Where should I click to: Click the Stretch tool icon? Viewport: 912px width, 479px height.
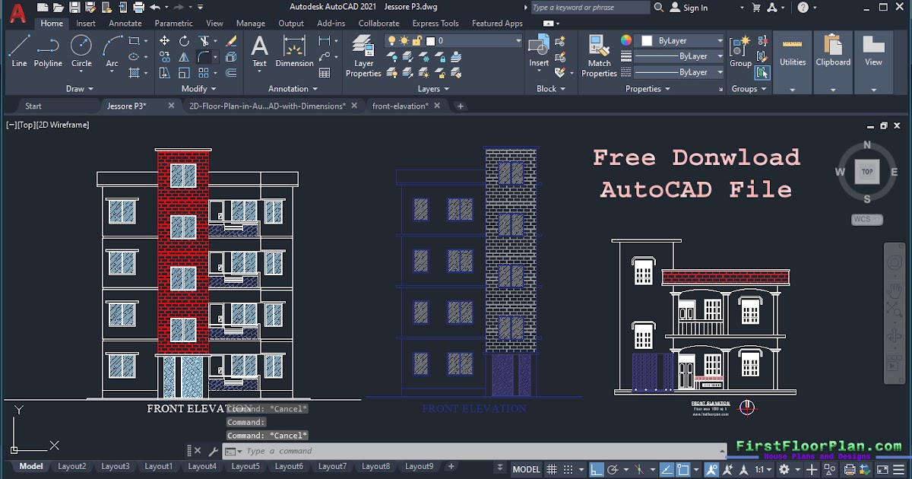tap(165, 73)
